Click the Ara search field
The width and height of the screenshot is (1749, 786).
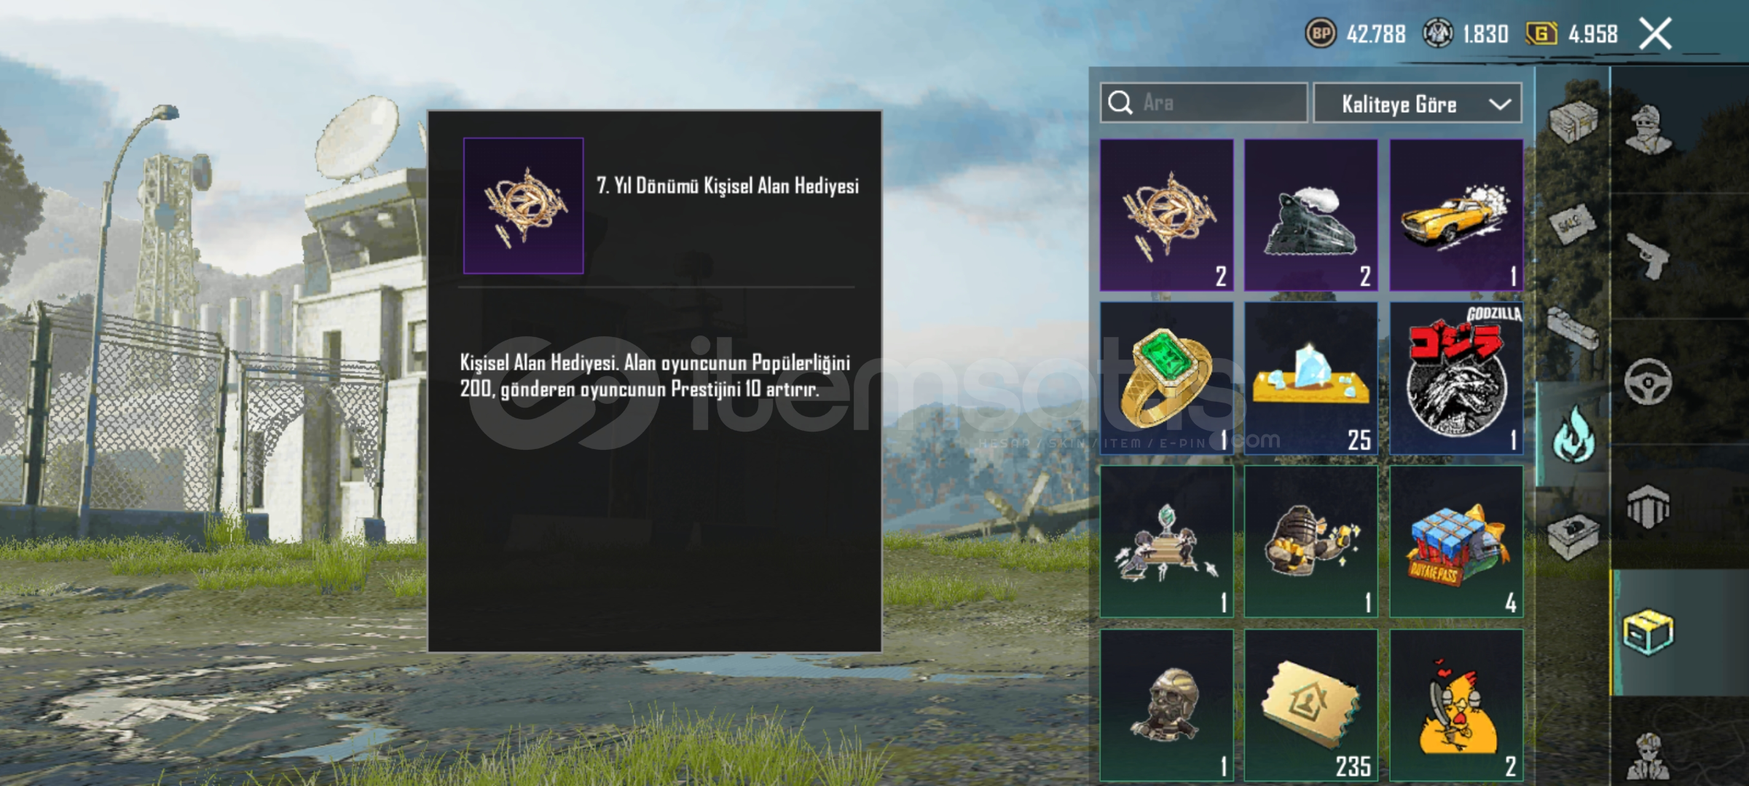(x=1203, y=103)
